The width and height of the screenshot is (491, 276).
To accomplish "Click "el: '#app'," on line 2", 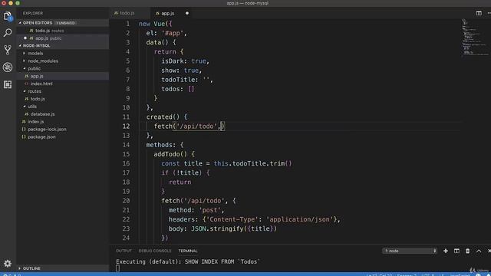I will pos(166,33).
